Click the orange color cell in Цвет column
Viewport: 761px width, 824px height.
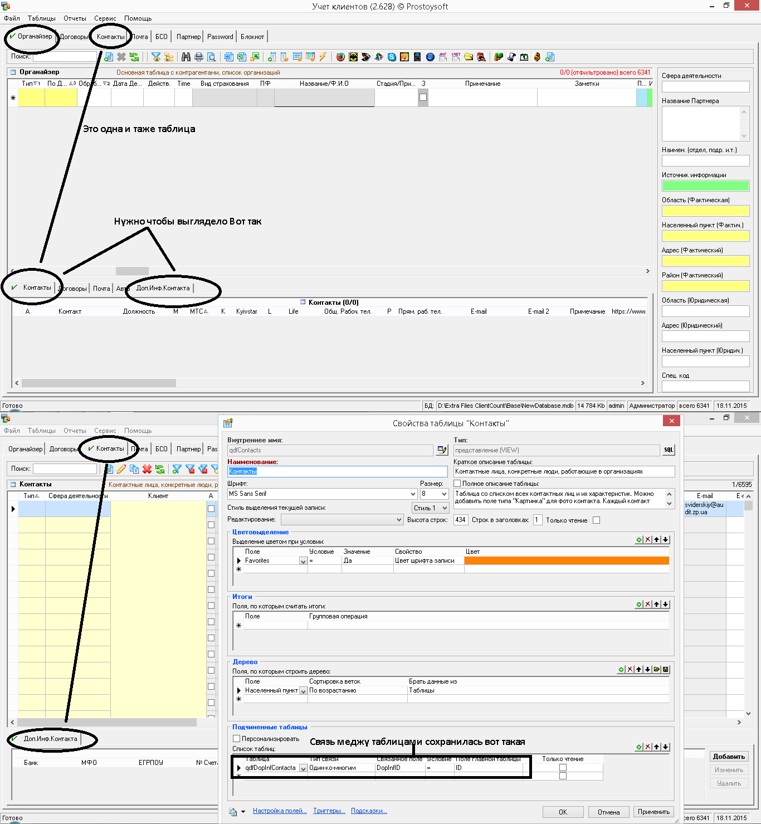pos(566,560)
